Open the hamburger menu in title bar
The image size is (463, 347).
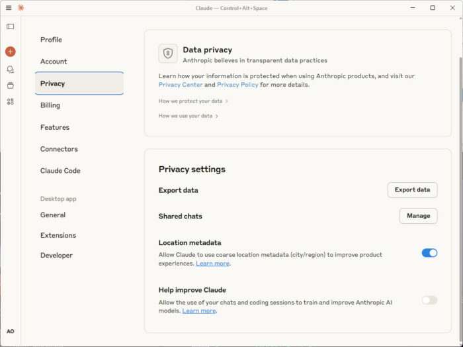tap(9, 8)
